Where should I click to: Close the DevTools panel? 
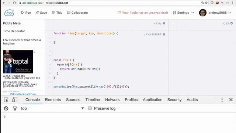231,100
